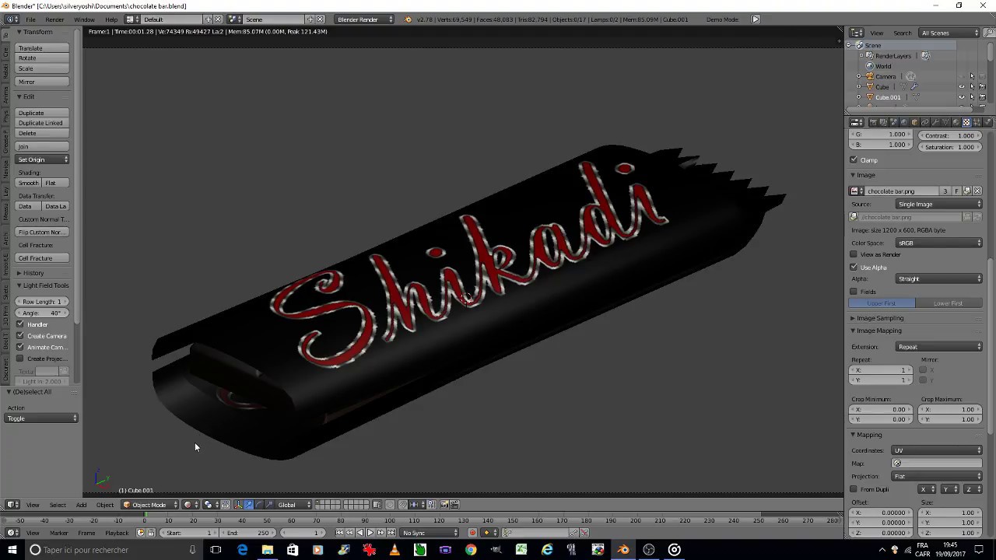The height and width of the screenshot is (560, 996).
Task: Adjust the Saturation slider
Action: click(950, 147)
